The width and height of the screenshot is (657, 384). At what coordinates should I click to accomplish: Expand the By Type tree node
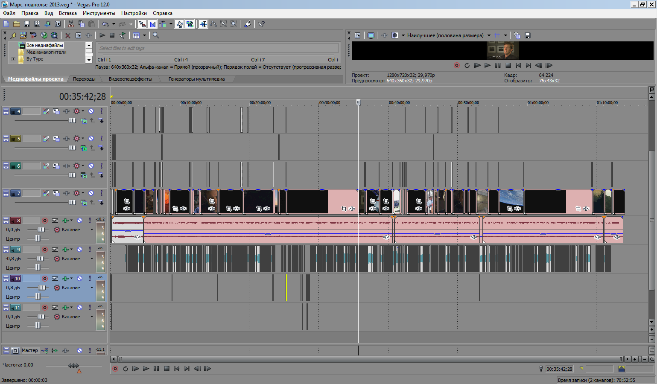[13, 59]
